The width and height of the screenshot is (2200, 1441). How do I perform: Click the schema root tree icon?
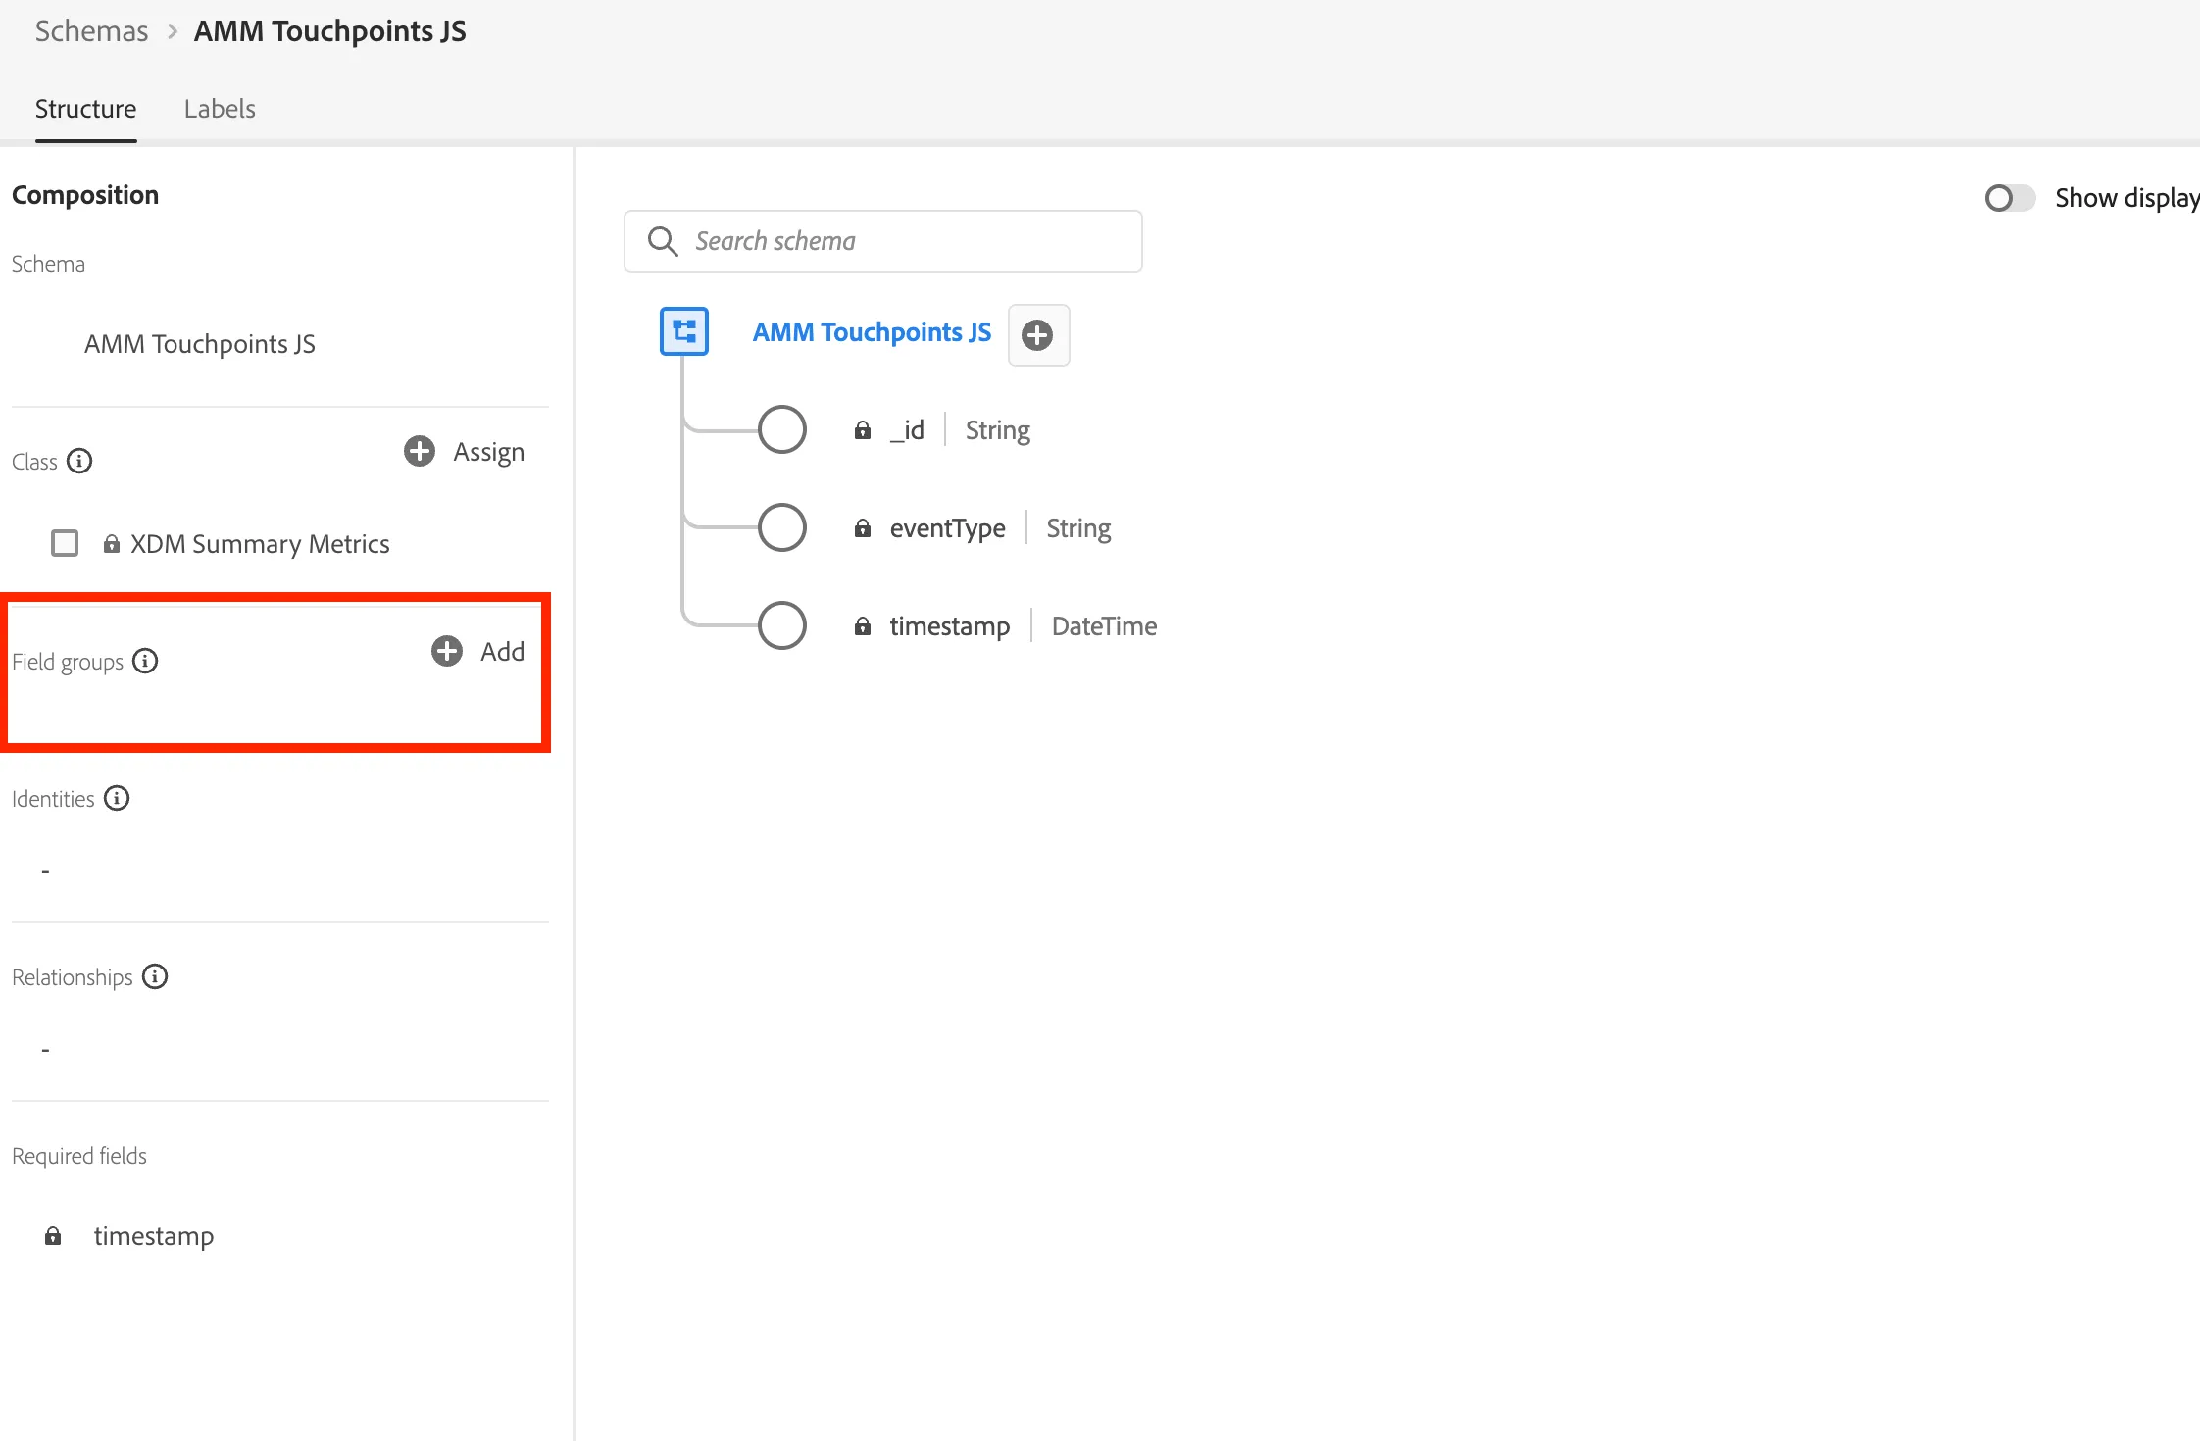684,331
